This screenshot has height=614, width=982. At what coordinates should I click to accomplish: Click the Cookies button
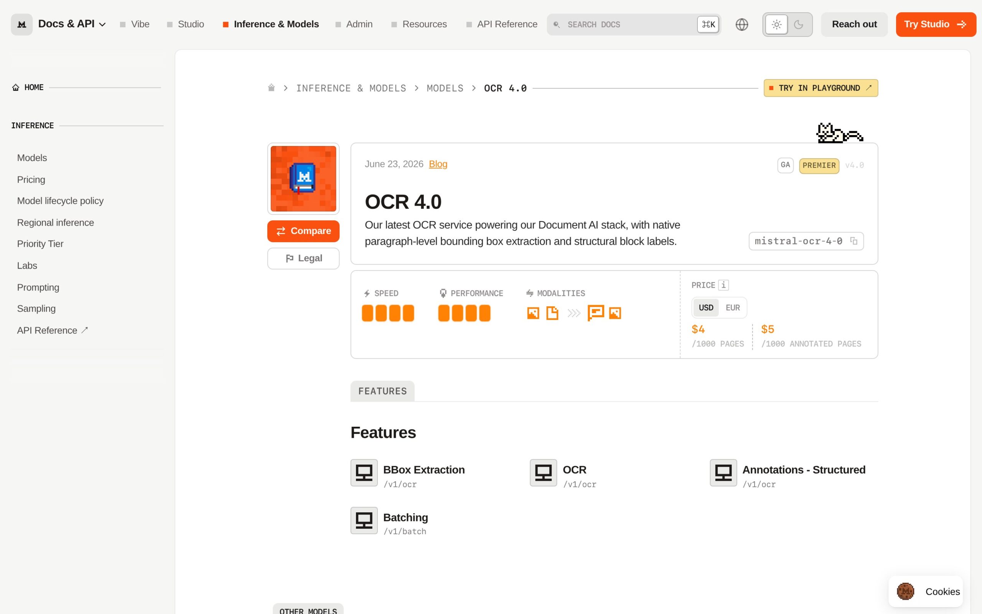click(x=926, y=591)
